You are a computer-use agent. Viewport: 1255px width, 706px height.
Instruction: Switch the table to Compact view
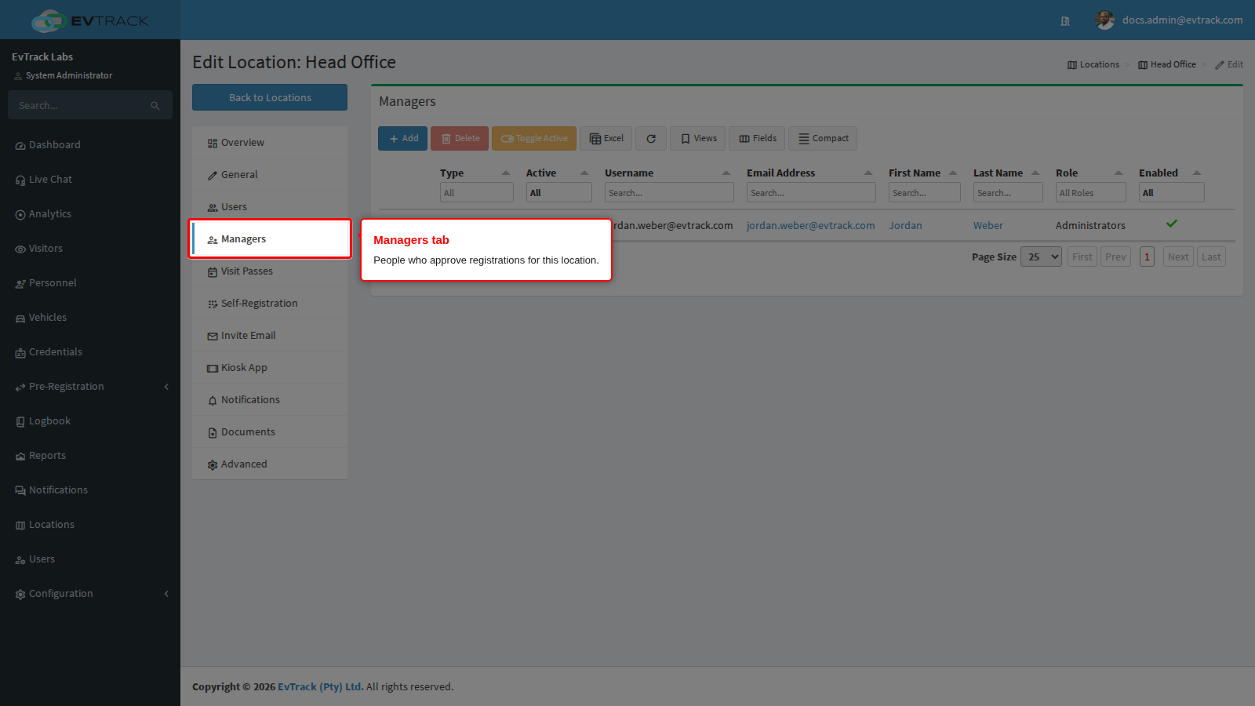tap(823, 139)
